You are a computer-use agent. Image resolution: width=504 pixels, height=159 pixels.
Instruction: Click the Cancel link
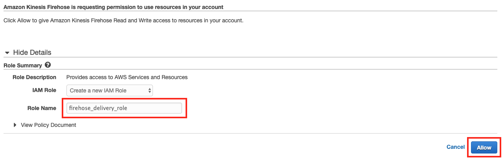point(456,147)
